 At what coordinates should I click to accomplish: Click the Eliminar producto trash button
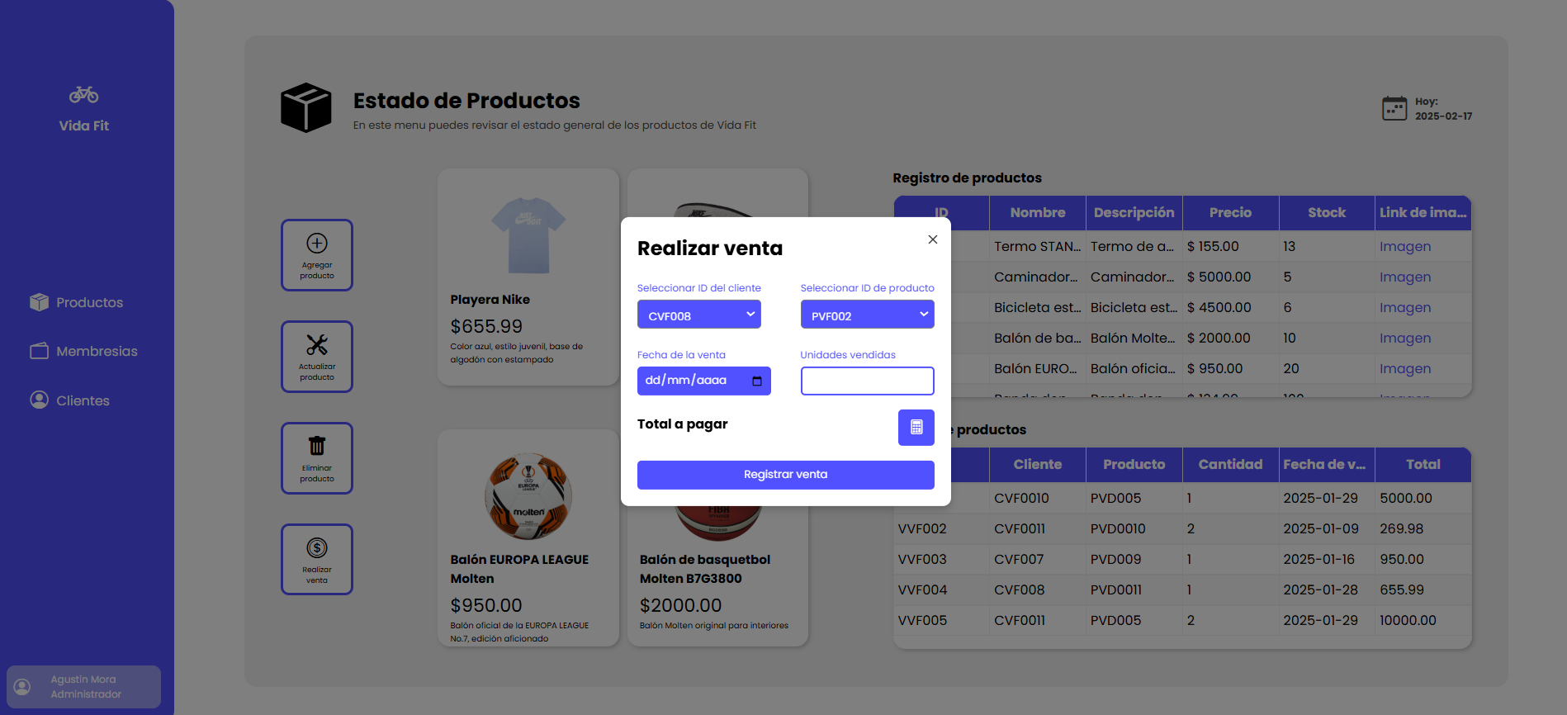[317, 458]
